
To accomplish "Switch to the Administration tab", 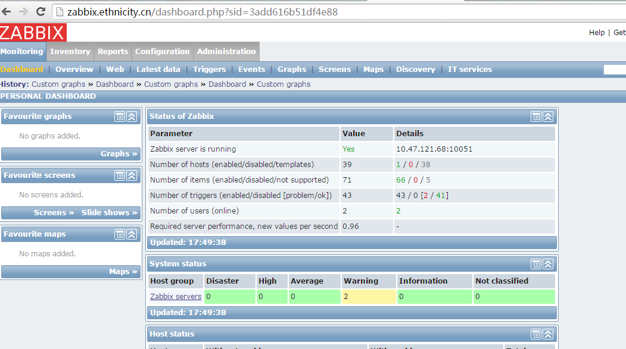I will (x=226, y=52).
